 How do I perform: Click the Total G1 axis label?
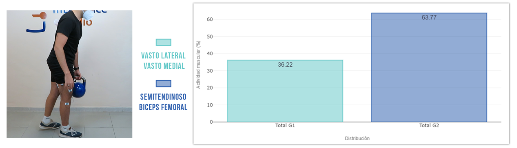pos(285,126)
